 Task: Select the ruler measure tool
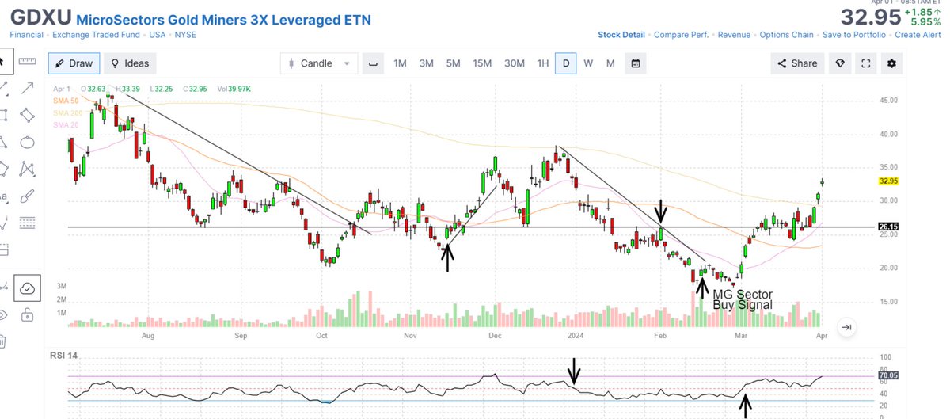[28, 61]
